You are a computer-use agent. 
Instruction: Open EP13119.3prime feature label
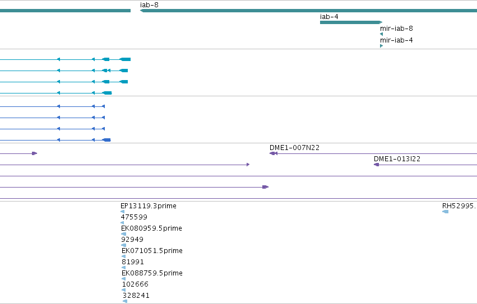pyautogui.click(x=149, y=206)
